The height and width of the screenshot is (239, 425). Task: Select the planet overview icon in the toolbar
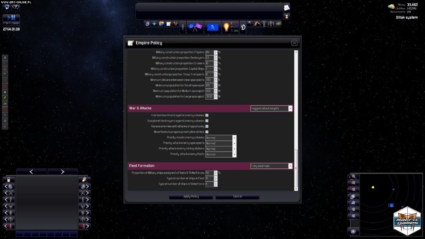pos(161,24)
